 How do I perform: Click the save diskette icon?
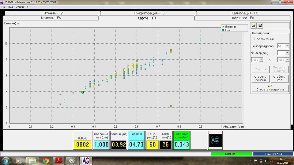coord(260,26)
